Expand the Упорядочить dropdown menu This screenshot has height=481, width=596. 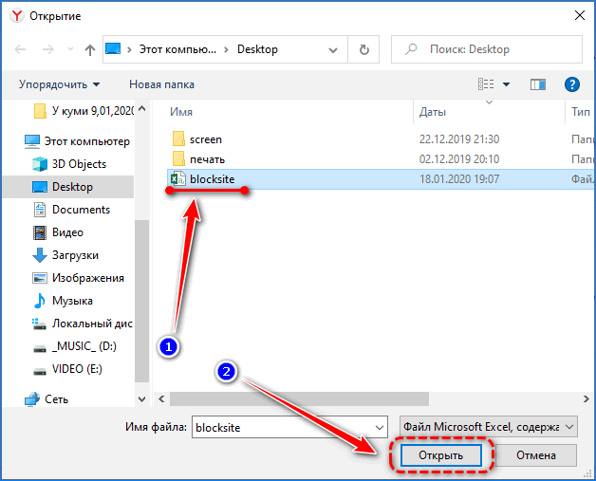(x=59, y=84)
